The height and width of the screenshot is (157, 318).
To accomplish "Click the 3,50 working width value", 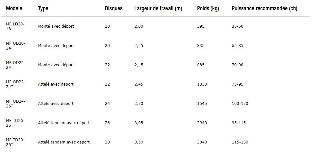I will click(139, 142).
